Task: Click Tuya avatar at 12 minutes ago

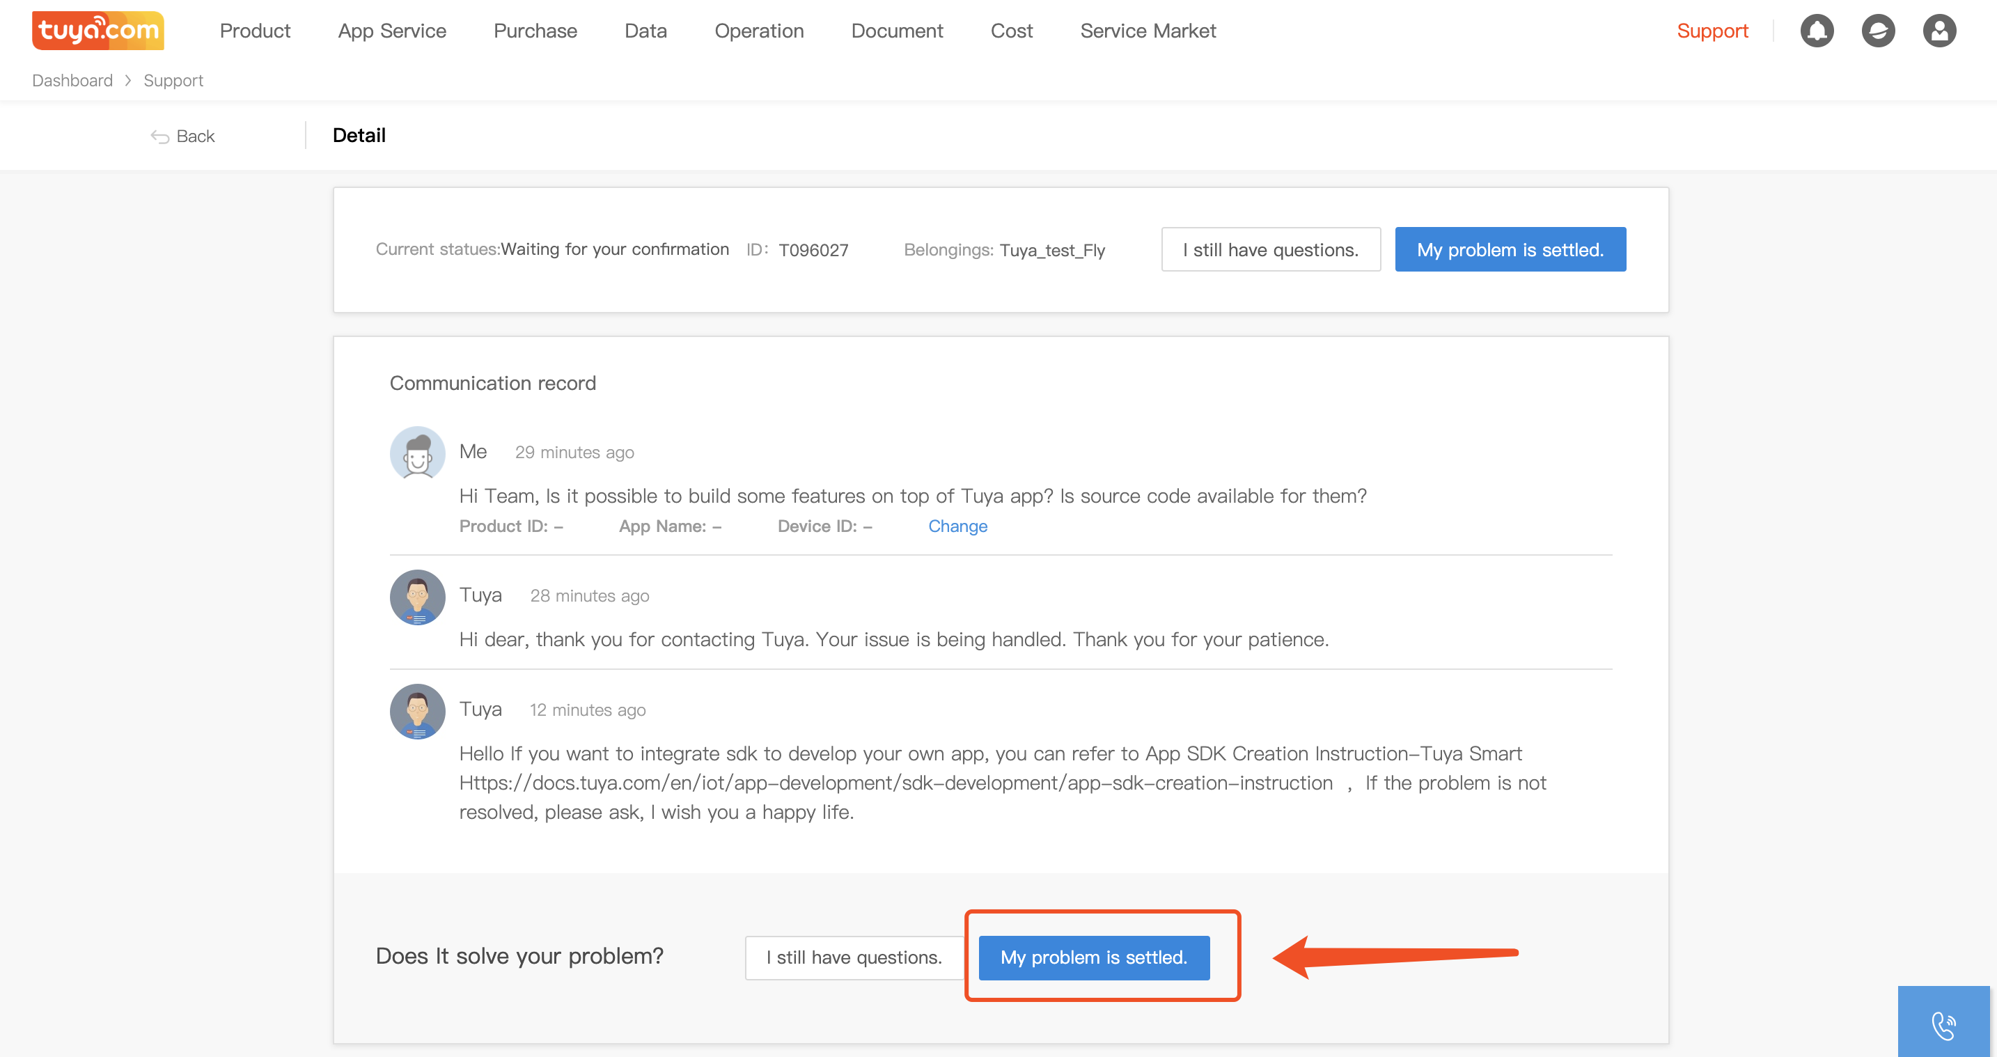Action: click(417, 711)
